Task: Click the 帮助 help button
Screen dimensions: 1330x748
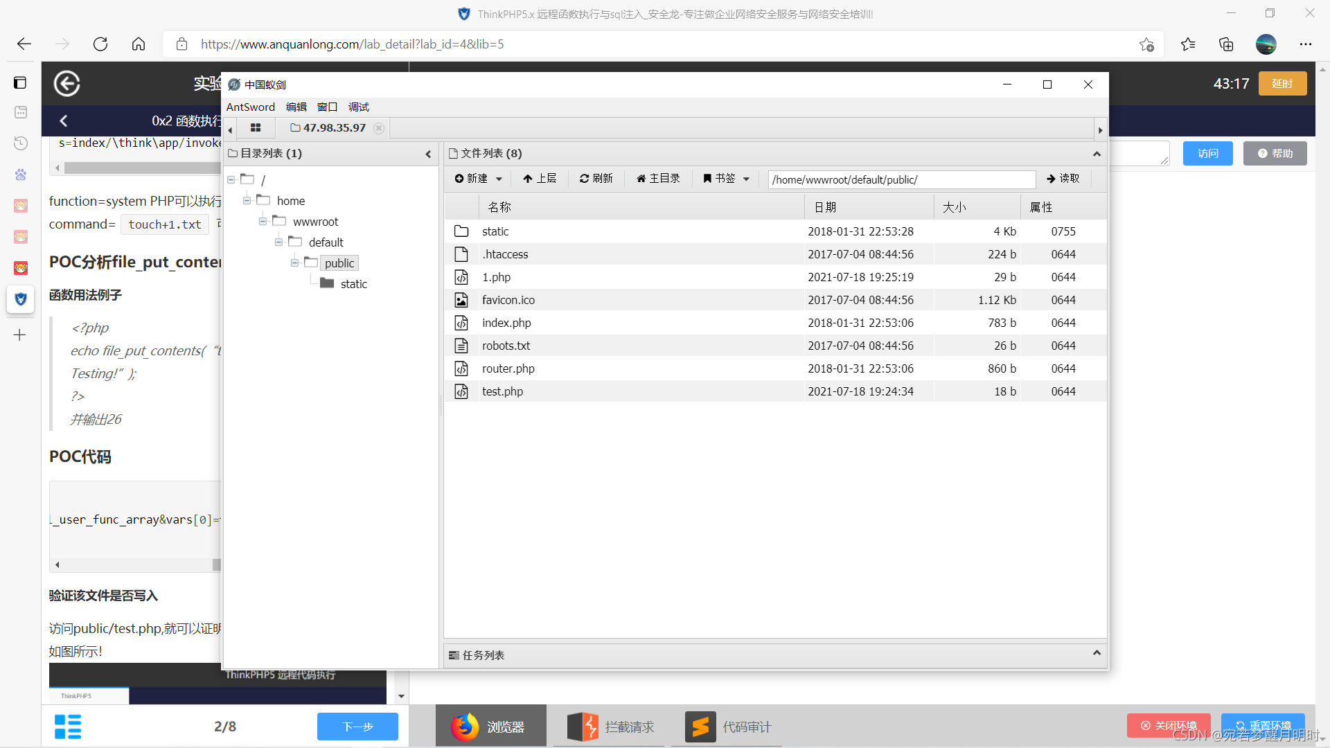Action: pos(1275,154)
